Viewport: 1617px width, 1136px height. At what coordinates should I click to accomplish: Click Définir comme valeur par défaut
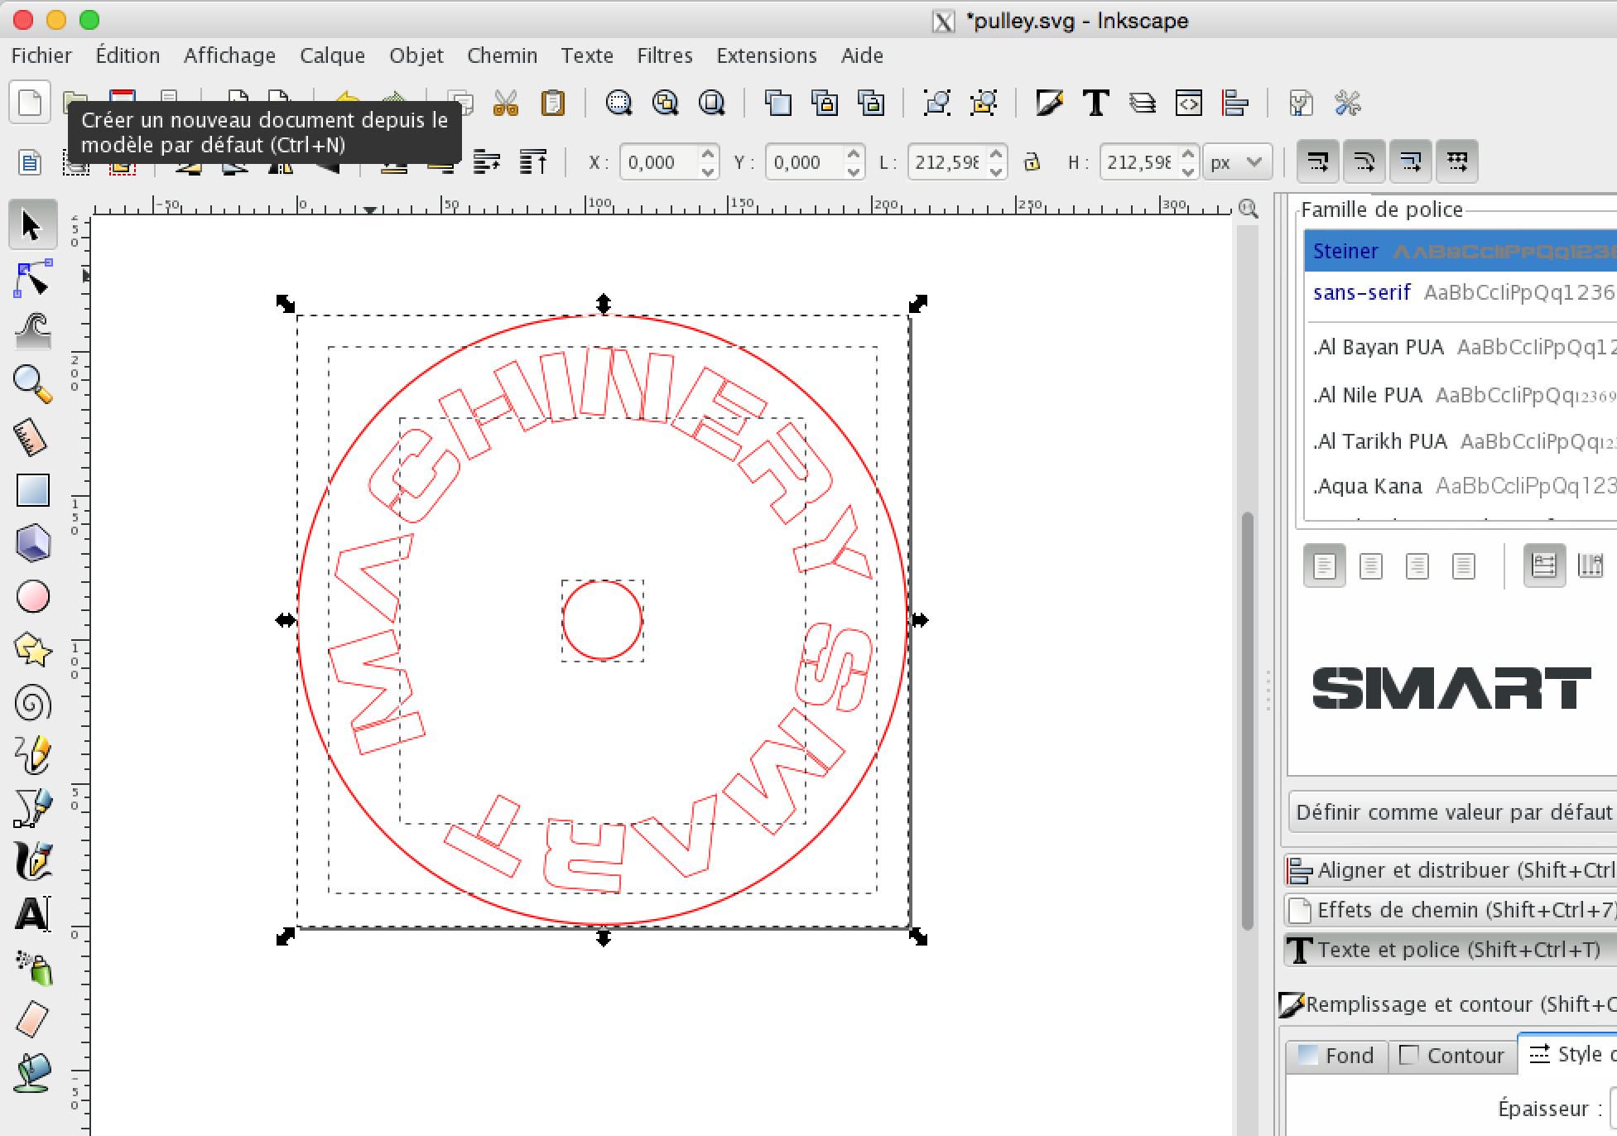[1453, 812]
